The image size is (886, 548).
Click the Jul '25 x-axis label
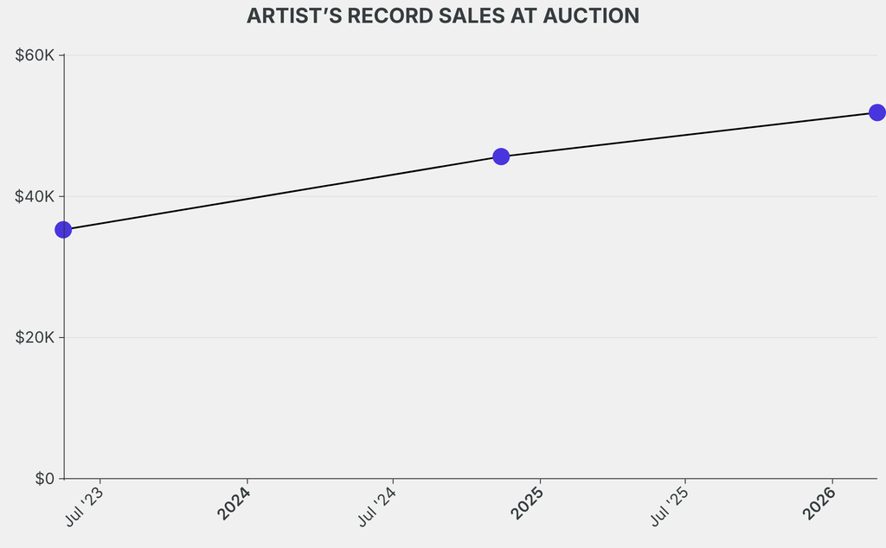tap(671, 506)
